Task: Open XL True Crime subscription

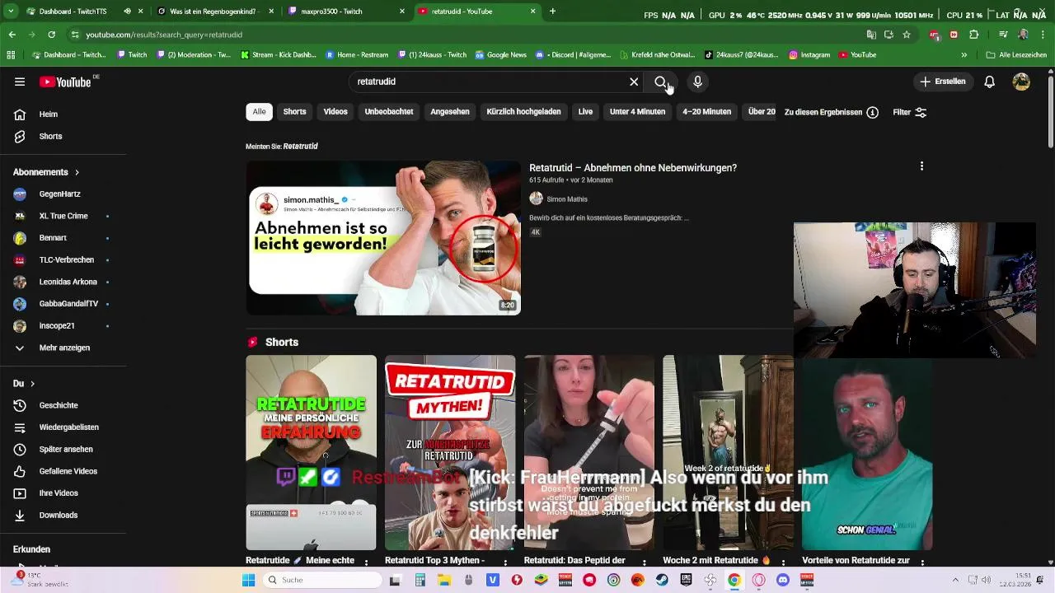Action: point(63,216)
